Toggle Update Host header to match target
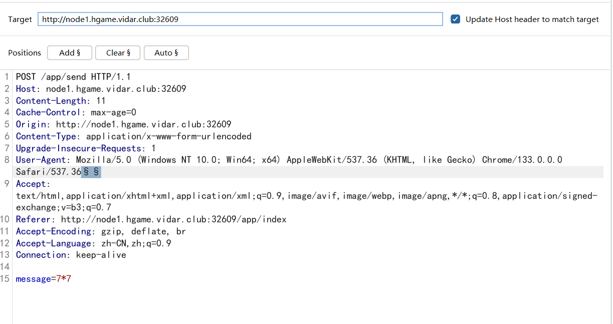This screenshot has height=324, width=613. 455,19
